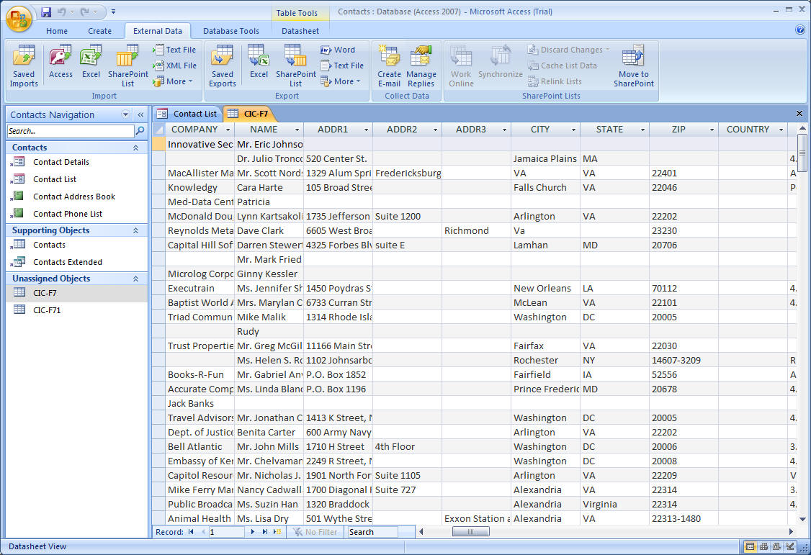
Task: Export to SharePoint List icon
Action: (x=295, y=66)
